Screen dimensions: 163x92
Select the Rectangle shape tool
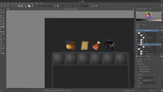(x=1, y=17)
